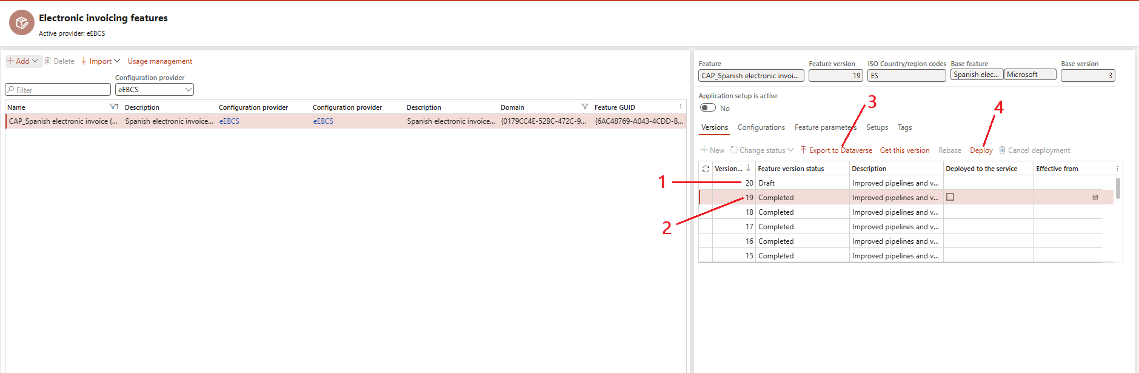
Task: Click the Version column sort arrow
Action: [748, 168]
